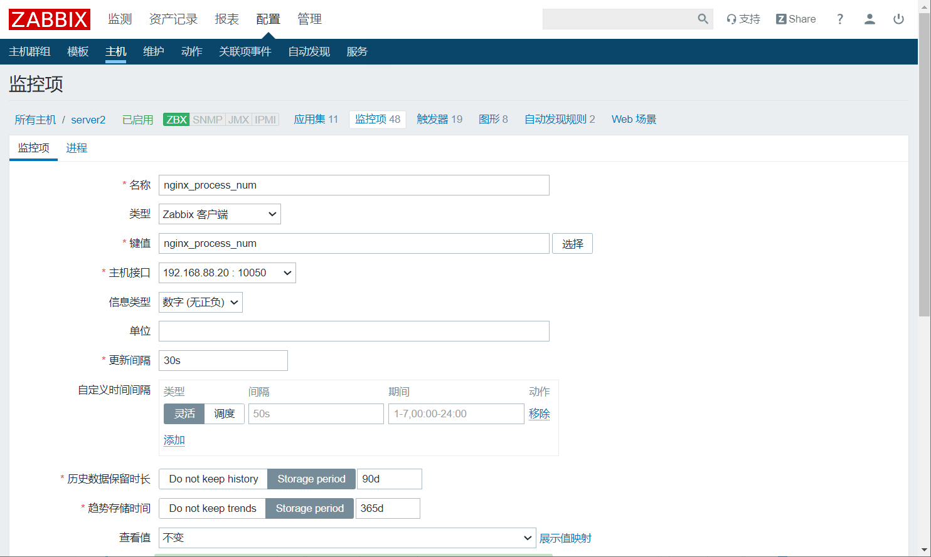
Task: Click the Share Z icon
Action: coord(782,19)
